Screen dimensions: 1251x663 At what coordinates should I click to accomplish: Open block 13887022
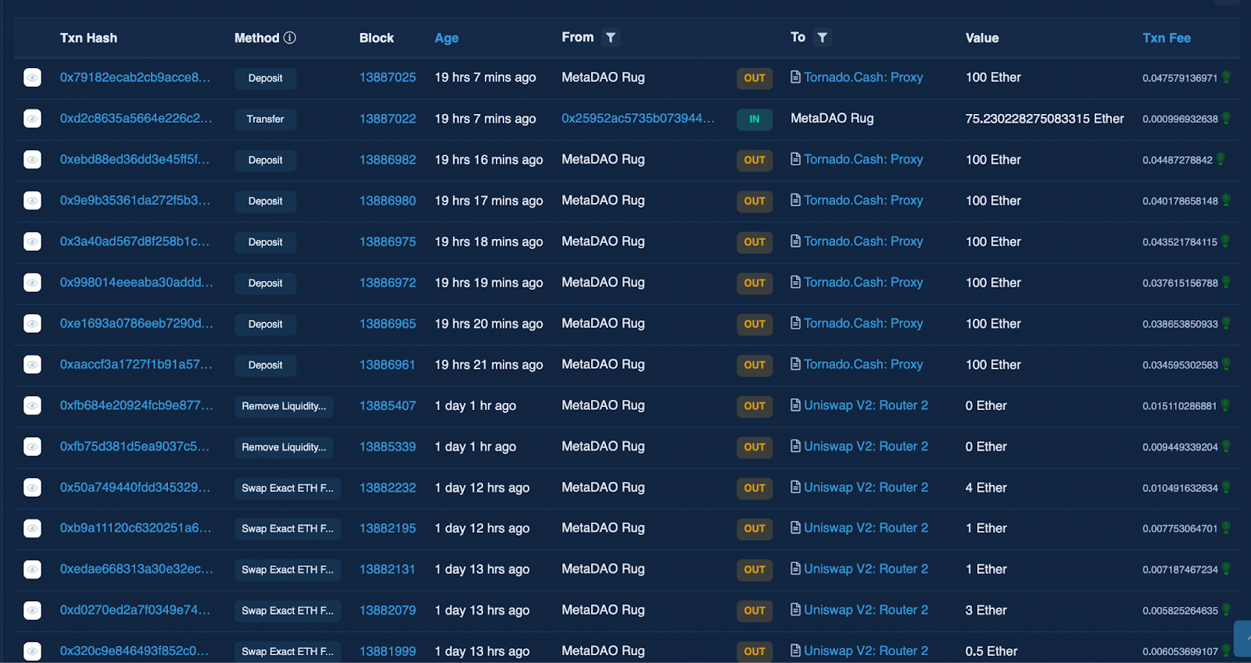(388, 119)
